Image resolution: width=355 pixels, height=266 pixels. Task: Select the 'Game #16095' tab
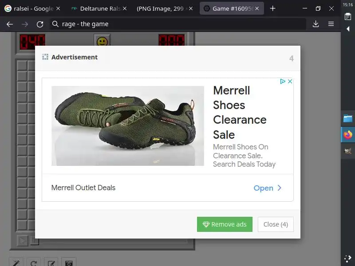[232, 8]
